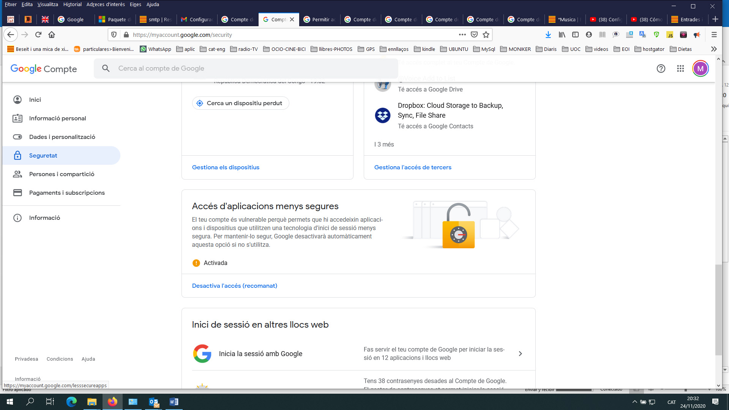The image size is (729, 410).
Task: Click Gestiona l'accés de tercers link
Action: (413, 167)
